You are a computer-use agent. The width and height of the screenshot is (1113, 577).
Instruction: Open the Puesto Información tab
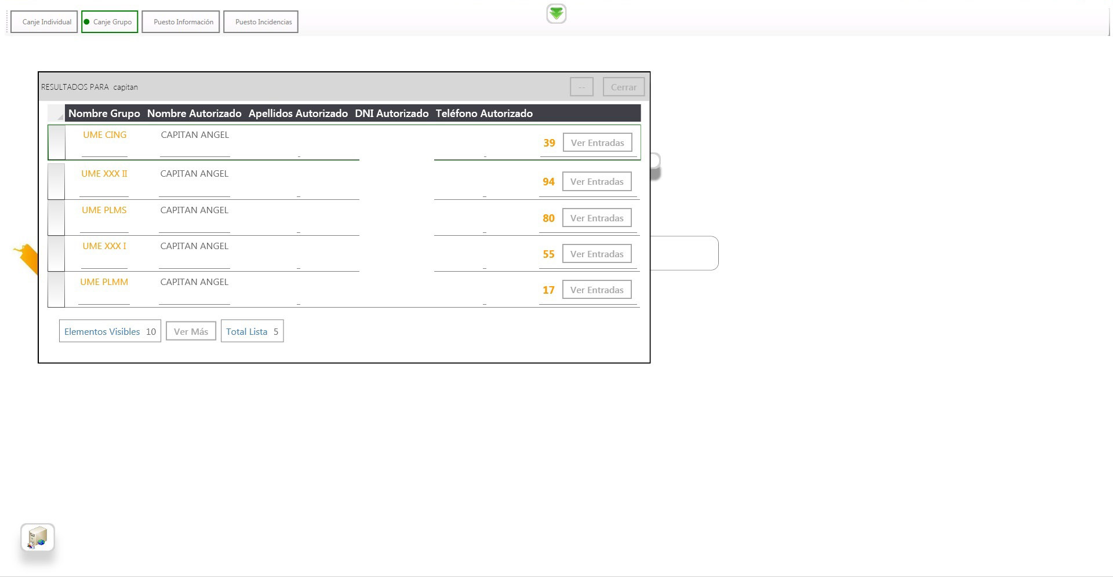(x=181, y=22)
